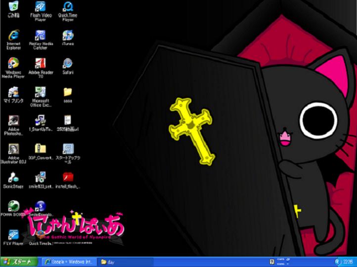Click the system clock showing 22:28
The width and height of the screenshot is (357, 267).
(348, 262)
